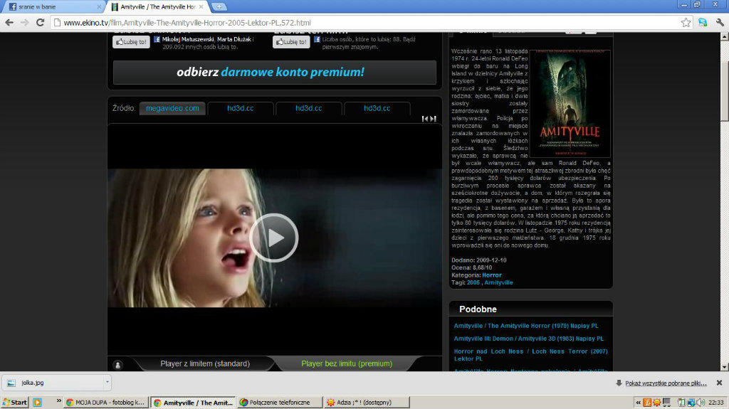Click the browser forward arrow

coord(25,22)
